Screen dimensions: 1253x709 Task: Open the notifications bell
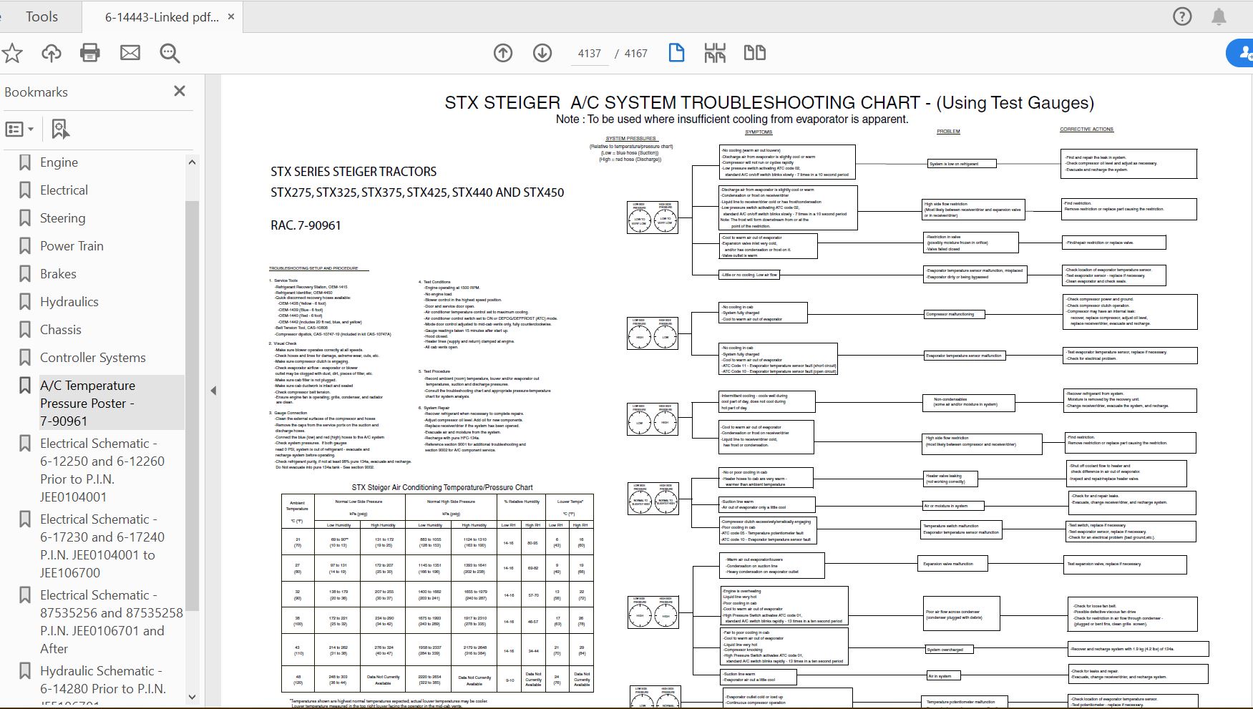click(1219, 16)
